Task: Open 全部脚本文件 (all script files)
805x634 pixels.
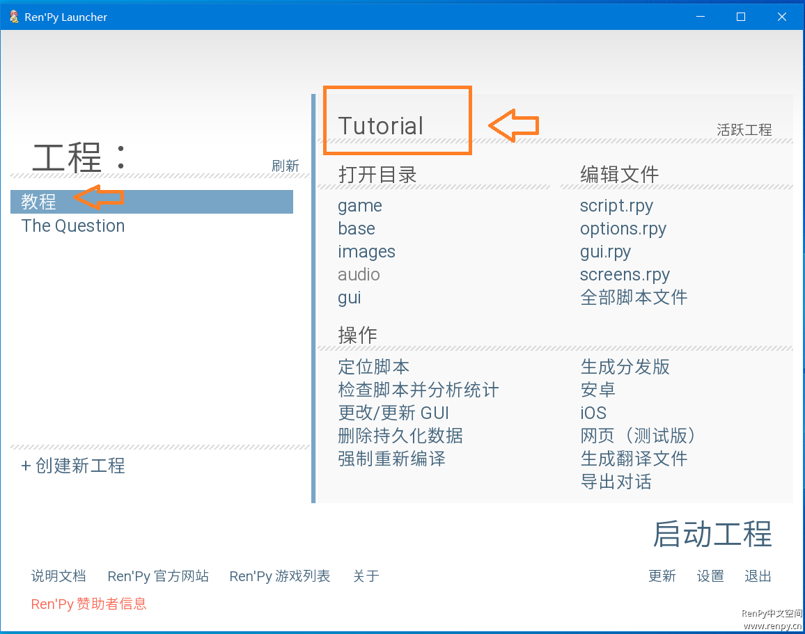Action: click(634, 298)
